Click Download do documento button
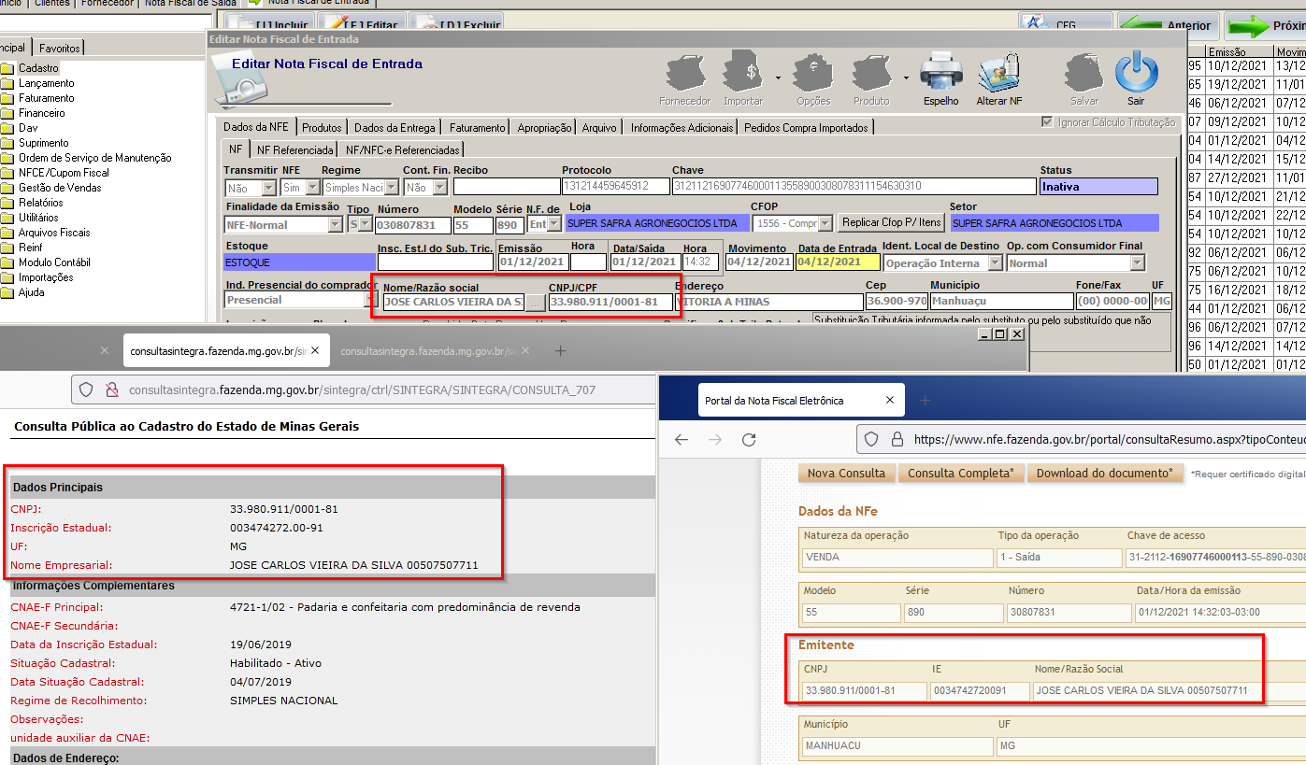 pyautogui.click(x=1105, y=474)
